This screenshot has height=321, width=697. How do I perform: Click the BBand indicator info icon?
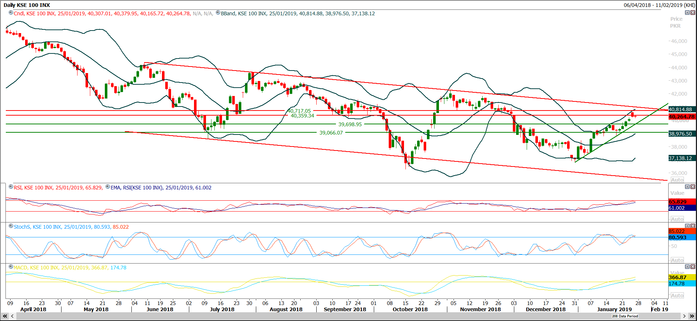tap(218, 13)
